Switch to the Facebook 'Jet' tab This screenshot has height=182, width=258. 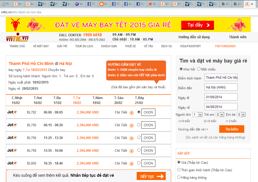[x=128, y=4]
